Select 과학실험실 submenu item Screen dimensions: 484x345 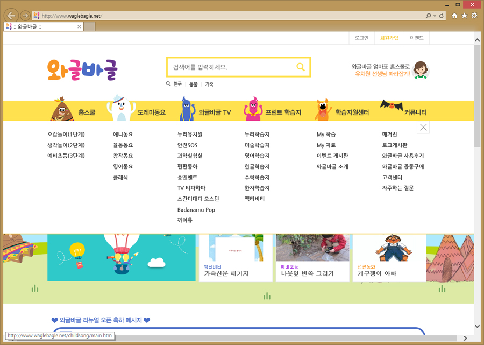(x=190, y=156)
